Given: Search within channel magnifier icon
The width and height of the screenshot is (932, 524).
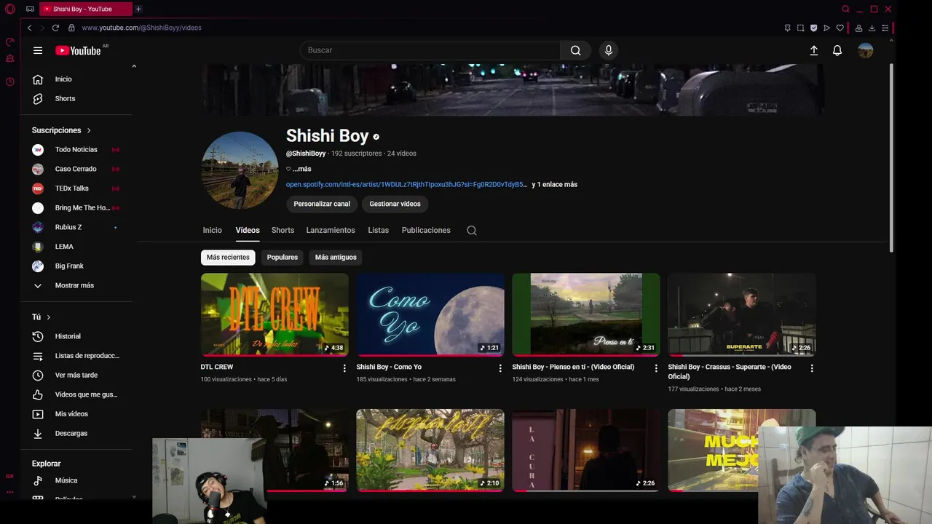Looking at the screenshot, I should pyautogui.click(x=472, y=230).
